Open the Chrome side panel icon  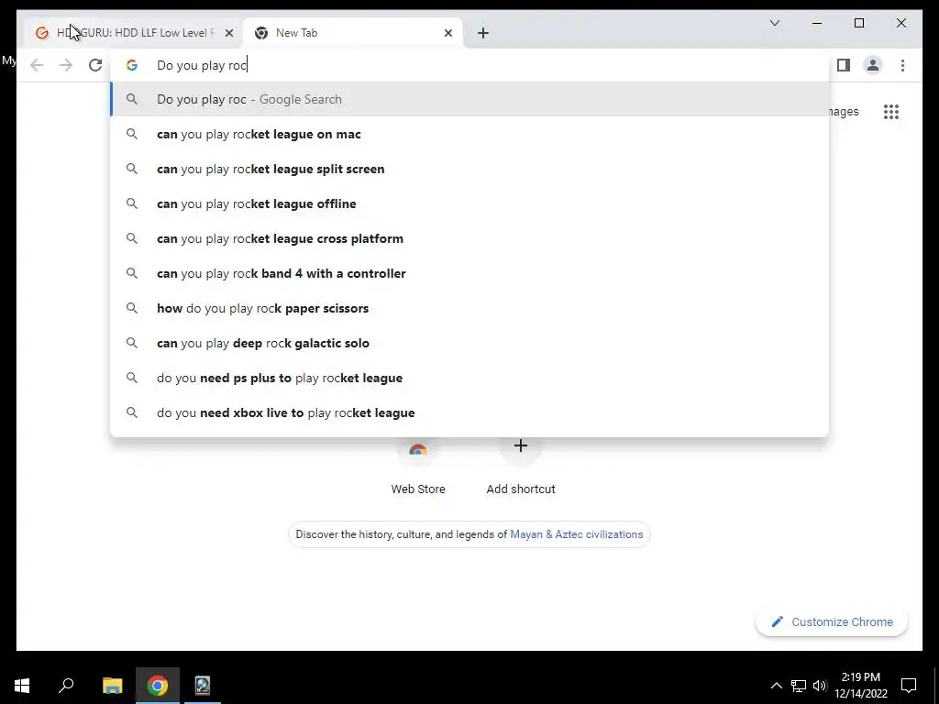coord(844,65)
